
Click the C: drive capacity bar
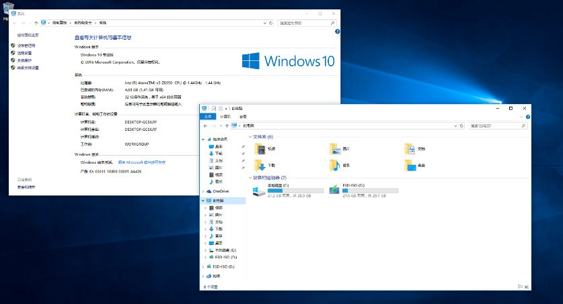[x=295, y=191]
